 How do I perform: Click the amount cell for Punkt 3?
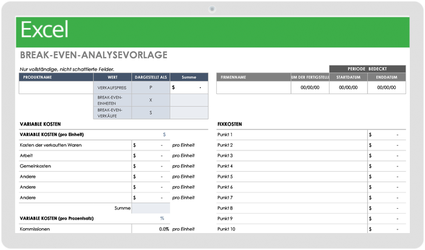pyautogui.click(x=387, y=156)
